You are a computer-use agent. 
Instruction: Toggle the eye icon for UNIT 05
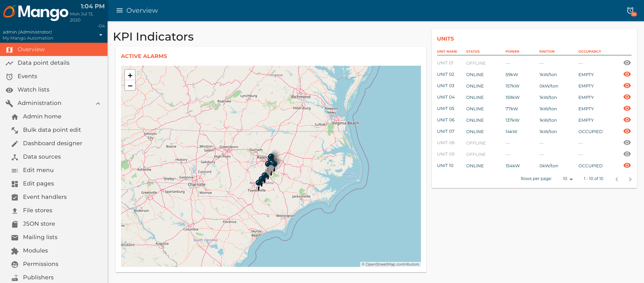click(x=627, y=108)
